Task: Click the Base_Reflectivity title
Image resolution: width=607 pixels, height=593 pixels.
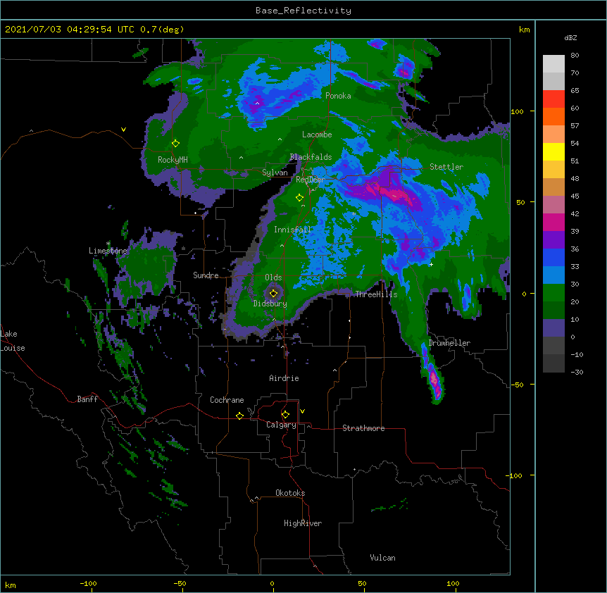Action: [x=303, y=11]
